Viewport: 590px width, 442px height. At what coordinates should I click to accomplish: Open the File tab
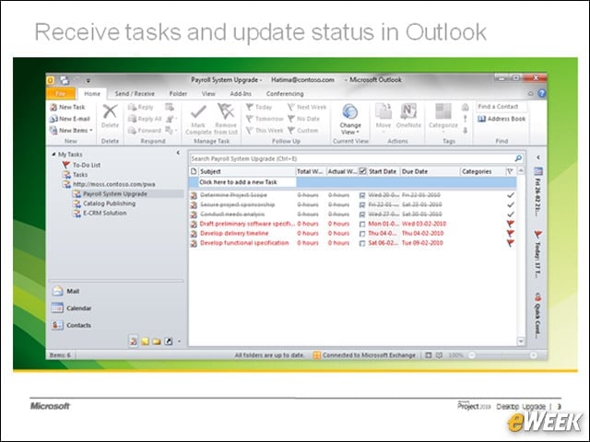point(60,94)
